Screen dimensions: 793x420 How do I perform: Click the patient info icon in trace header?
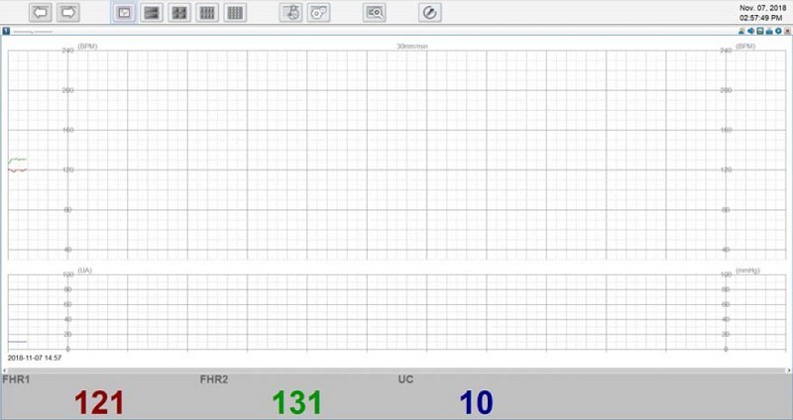pyautogui.click(x=740, y=32)
